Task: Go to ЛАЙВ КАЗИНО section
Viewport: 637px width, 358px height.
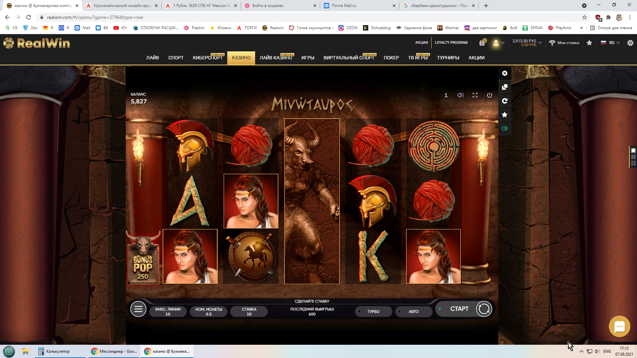Action: 276,58
